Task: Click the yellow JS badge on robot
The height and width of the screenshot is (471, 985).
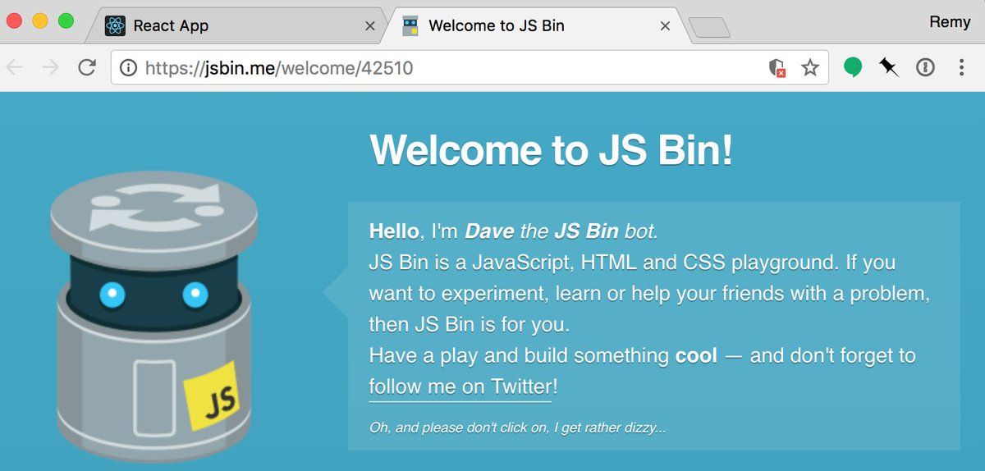Action: 212,396
